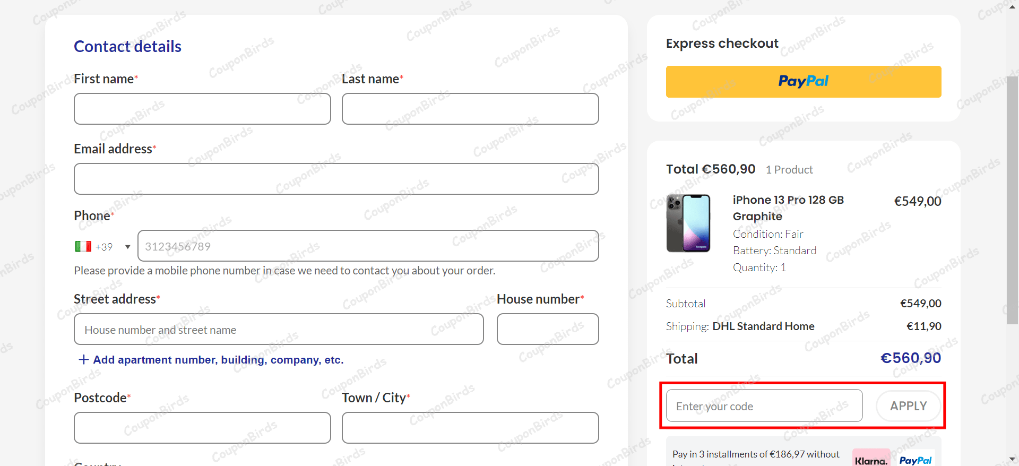Screen dimensions: 1019x466
Task: Click the scroll down arrow on the scrollbar
Action: tap(1012, 460)
